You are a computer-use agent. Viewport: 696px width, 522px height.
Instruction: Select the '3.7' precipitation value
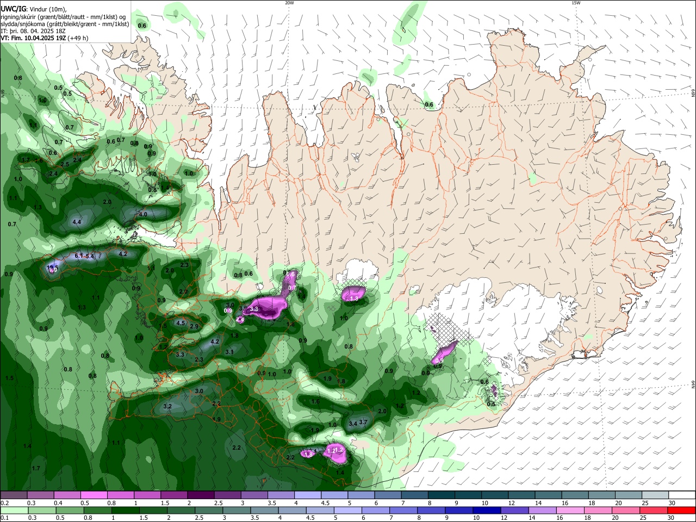point(364,422)
